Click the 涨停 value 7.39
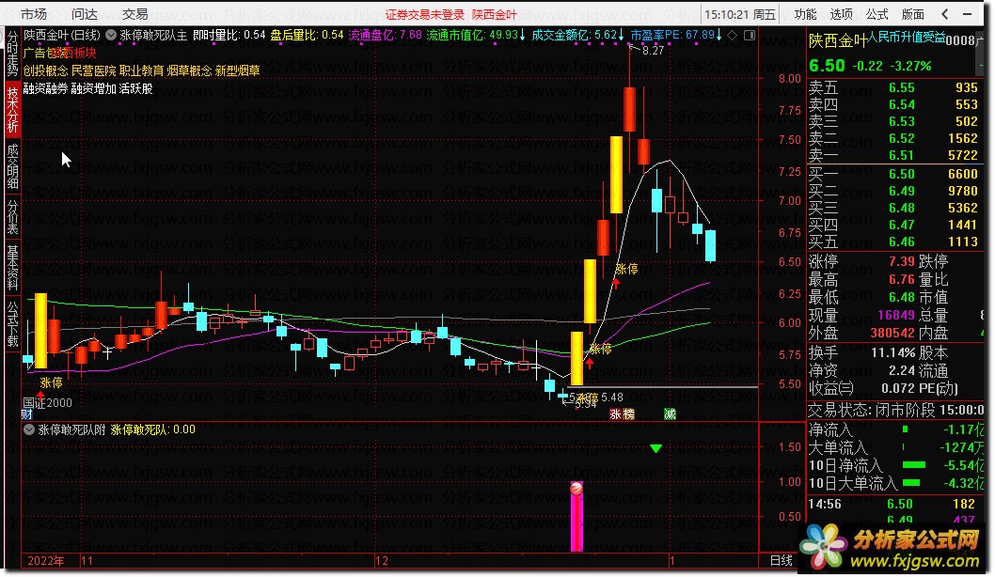 901,261
